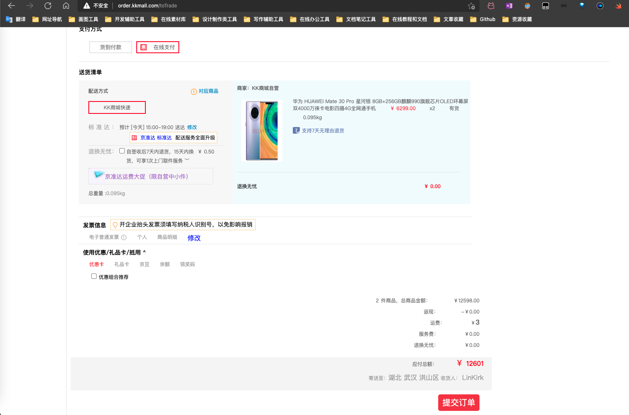This screenshot has width=629, height=415.
Task: Click the product price ¥ 6299.00
Action: pos(403,108)
